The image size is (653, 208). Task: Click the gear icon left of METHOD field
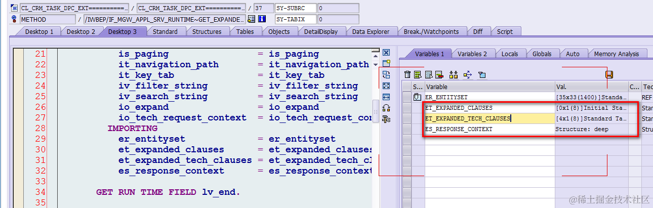(x=14, y=19)
